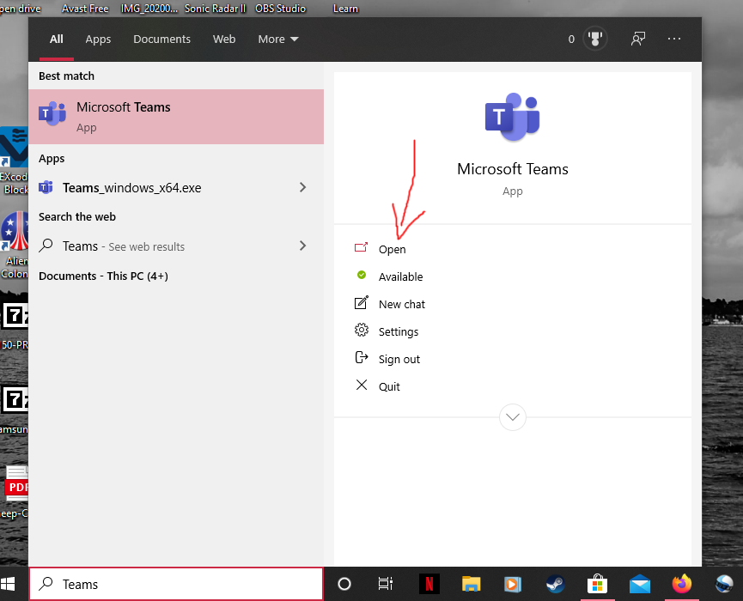Viewport: 743px width, 601px height.
Task: Click Quit to close Teams
Action: pos(389,386)
